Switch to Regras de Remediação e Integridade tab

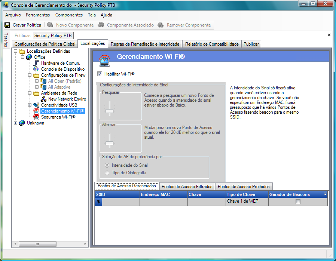(145, 44)
